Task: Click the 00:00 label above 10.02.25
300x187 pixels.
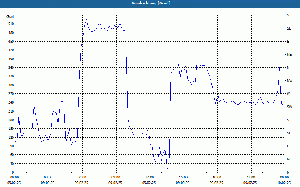Action: (x=285, y=177)
